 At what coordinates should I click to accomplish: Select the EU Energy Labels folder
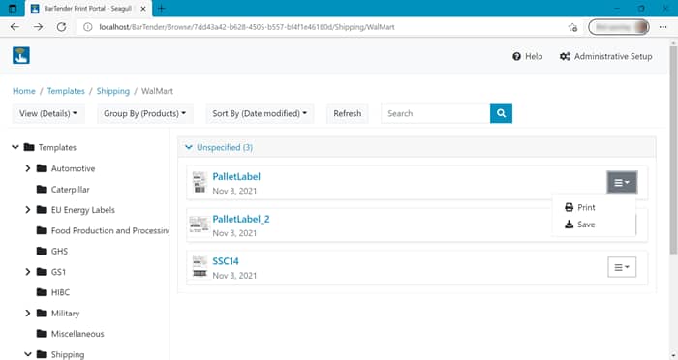tap(83, 210)
